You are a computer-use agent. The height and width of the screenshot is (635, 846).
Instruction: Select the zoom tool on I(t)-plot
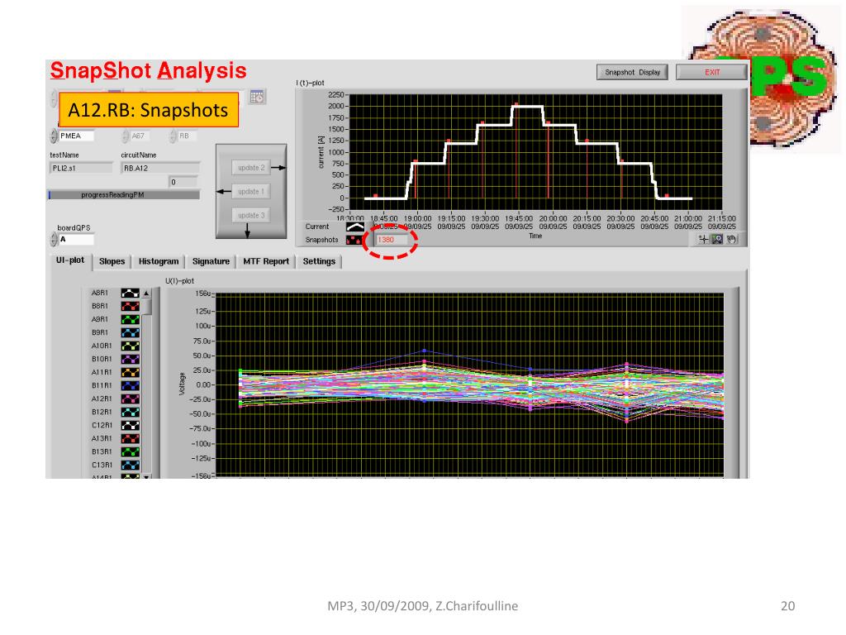click(x=717, y=239)
